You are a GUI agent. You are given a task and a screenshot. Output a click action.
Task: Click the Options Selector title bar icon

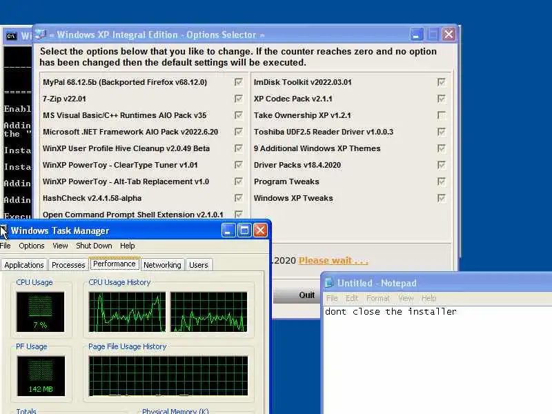point(41,34)
